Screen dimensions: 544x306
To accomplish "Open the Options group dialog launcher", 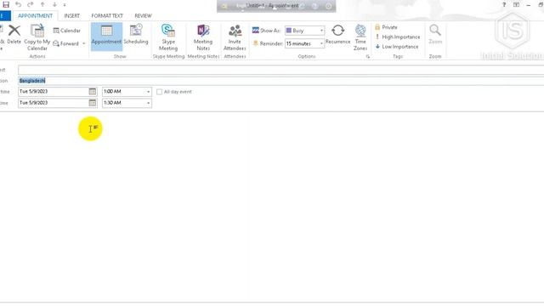I will coord(368,57).
